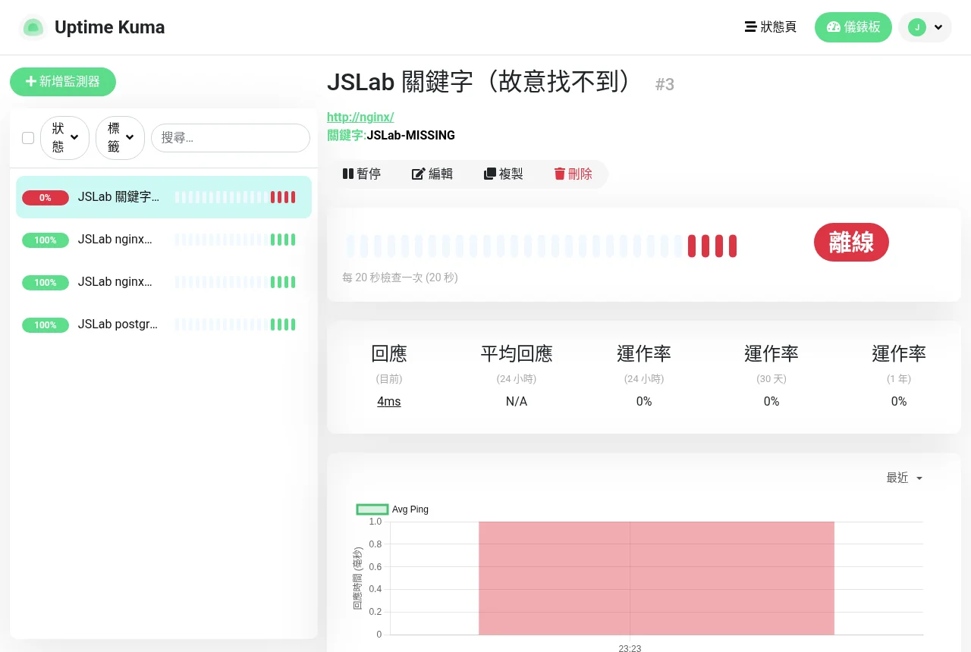
Task: Click the 複製 clone button
Action: click(x=504, y=174)
